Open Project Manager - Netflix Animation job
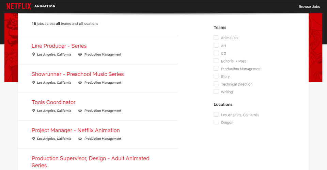 pos(76,130)
